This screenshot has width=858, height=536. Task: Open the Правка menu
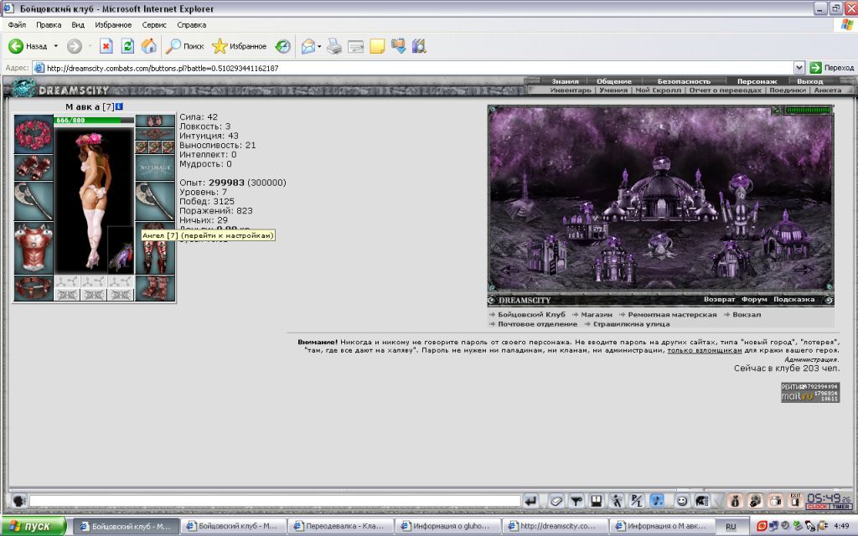pos(49,24)
